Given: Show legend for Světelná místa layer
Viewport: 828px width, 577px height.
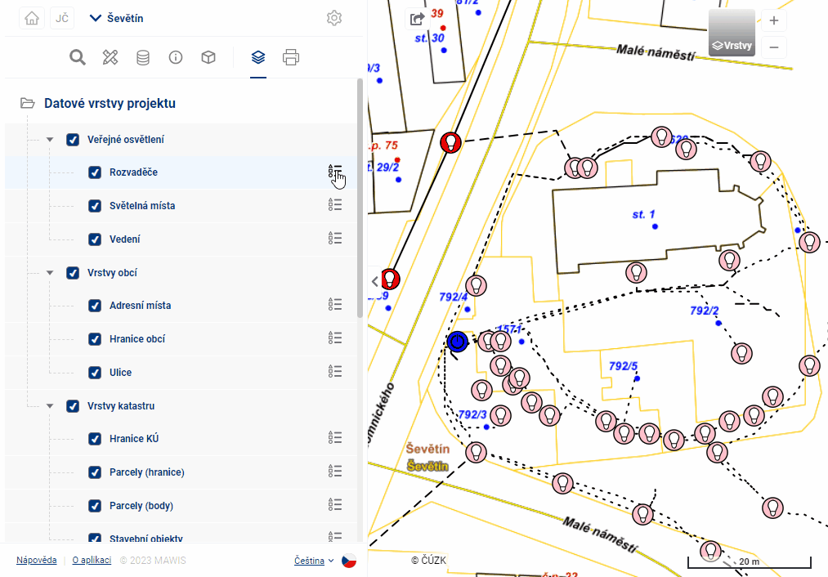Looking at the screenshot, I should click(x=334, y=205).
